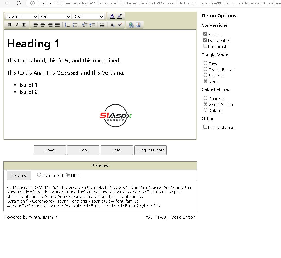The height and width of the screenshot is (258, 281).
Task: Go back with the browser back arrow
Action: point(7,3)
